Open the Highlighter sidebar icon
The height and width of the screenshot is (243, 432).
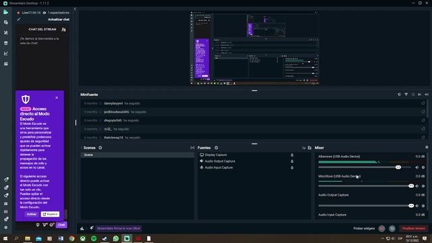coord(6,63)
